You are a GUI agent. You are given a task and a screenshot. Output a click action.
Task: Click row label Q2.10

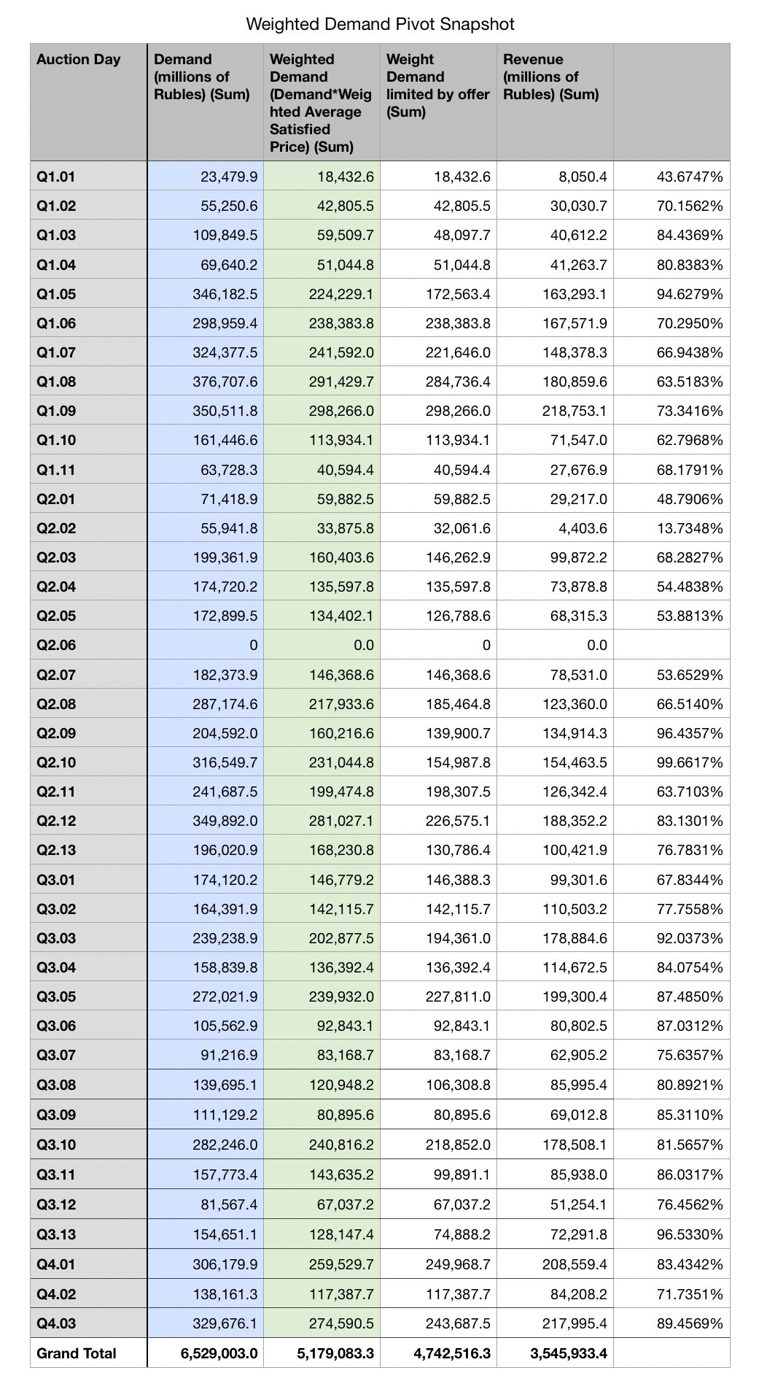(x=88, y=762)
